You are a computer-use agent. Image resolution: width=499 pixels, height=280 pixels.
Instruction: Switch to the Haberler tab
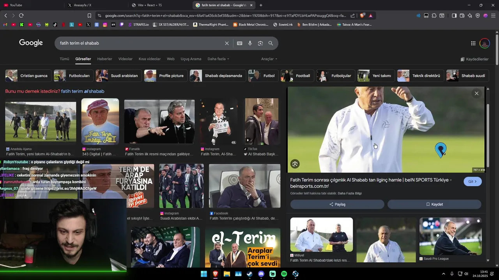coord(104,59)
